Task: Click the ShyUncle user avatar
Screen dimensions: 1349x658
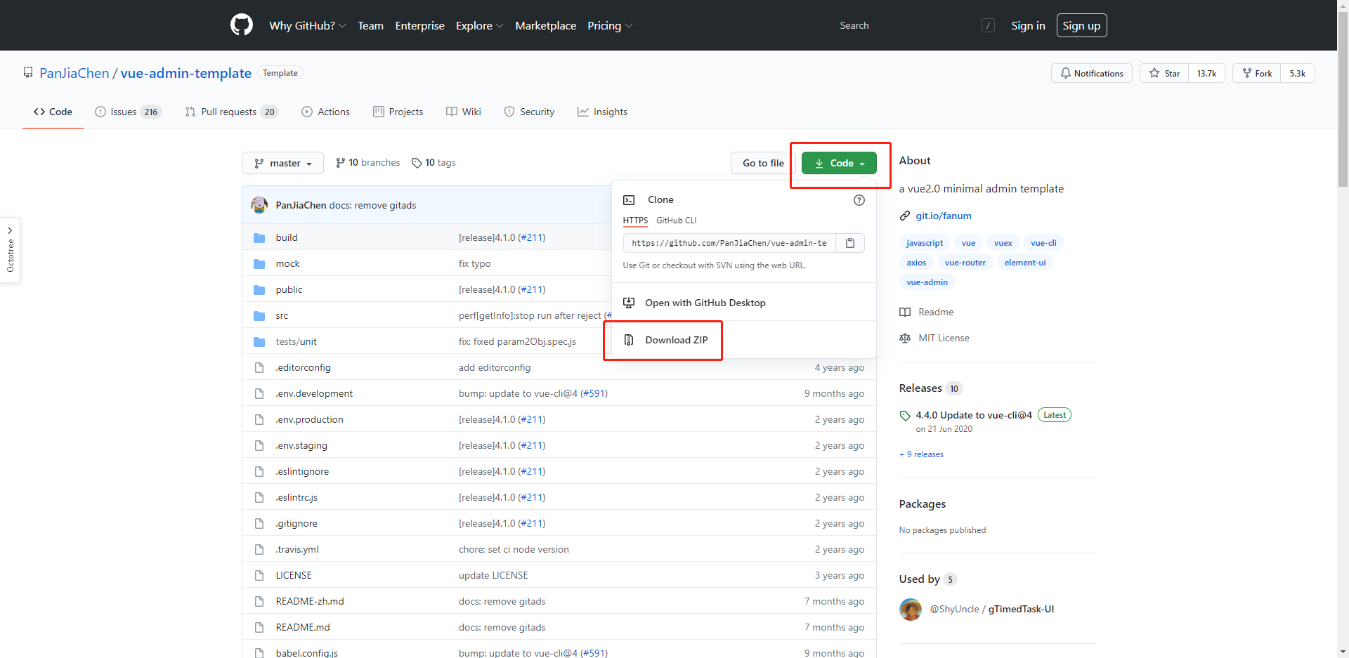Action: click(911, 610)
